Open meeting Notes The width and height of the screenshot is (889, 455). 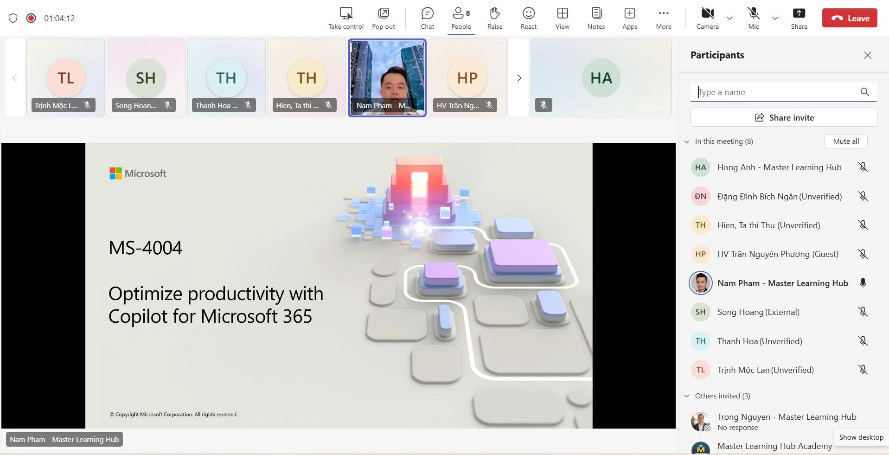(x=596, y=19)
